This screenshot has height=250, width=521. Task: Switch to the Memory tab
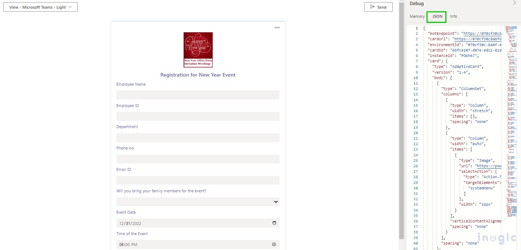pyautogui.click(x=417, y=16)
